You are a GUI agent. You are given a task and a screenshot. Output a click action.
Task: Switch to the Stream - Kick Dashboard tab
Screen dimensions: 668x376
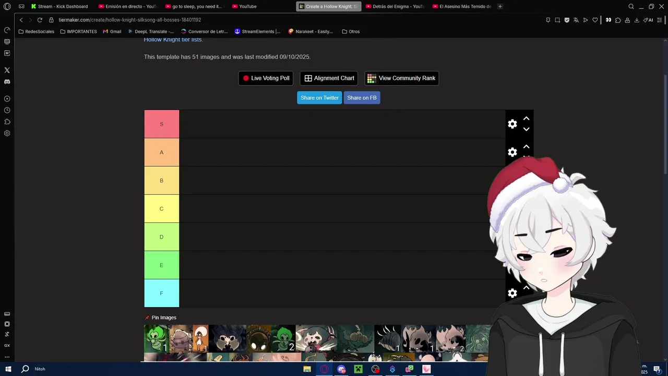click(x=59, y=6)
